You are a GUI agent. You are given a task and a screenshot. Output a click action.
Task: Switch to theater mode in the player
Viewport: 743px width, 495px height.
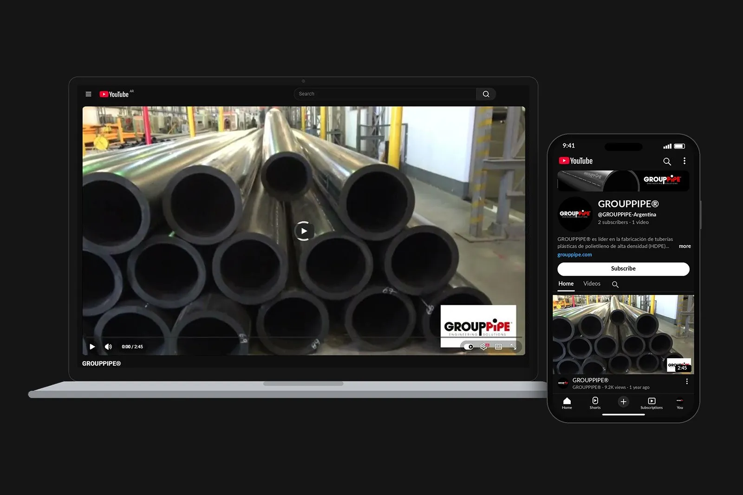(498, 347)
